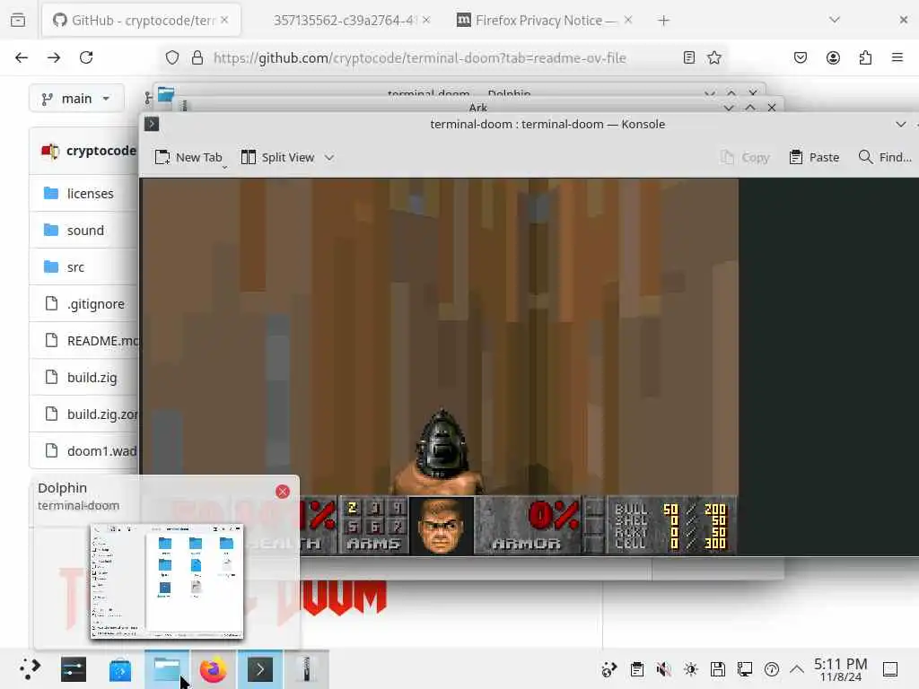
Task: Close Dolphin from taskbar preview
Action: click(283, 492)
